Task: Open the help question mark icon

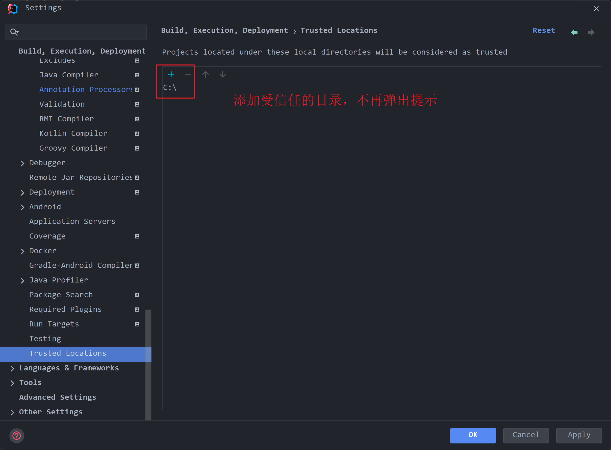Action: (x=17, y=436)
